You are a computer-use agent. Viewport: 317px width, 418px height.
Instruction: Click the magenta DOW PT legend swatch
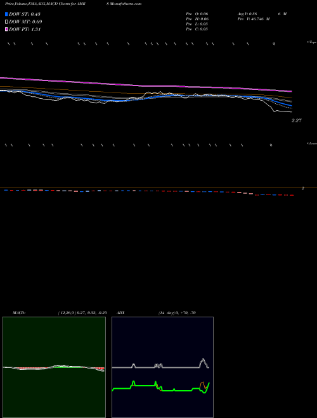click(x=6, y=29)
